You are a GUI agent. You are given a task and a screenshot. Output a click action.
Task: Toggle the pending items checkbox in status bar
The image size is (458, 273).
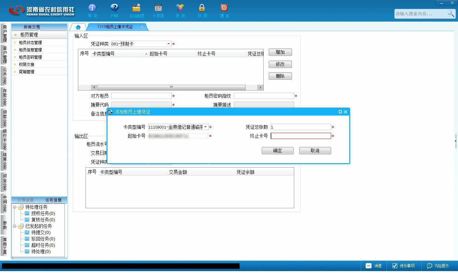click(395, 266)
